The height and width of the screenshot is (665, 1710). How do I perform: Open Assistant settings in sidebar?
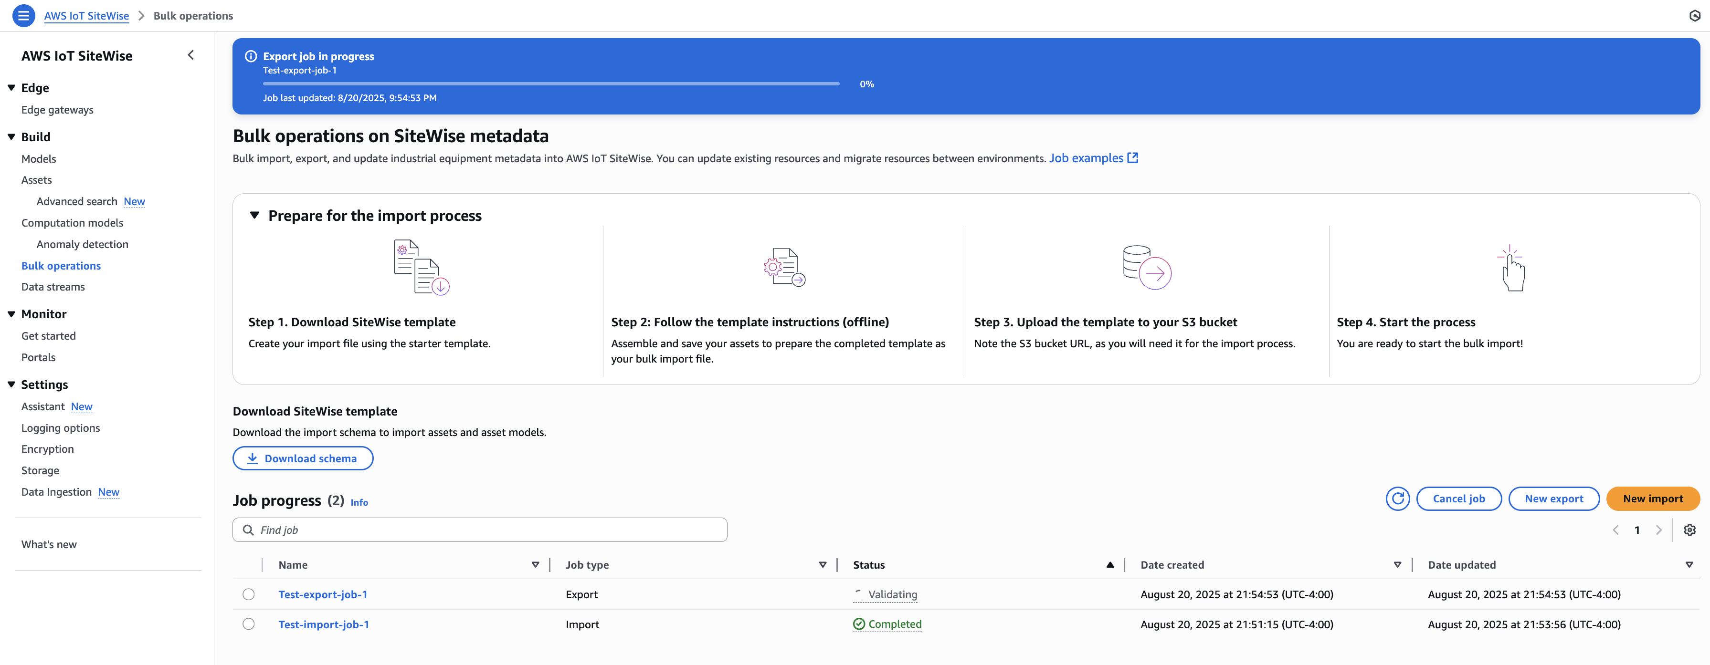click(x=43, y=406)
